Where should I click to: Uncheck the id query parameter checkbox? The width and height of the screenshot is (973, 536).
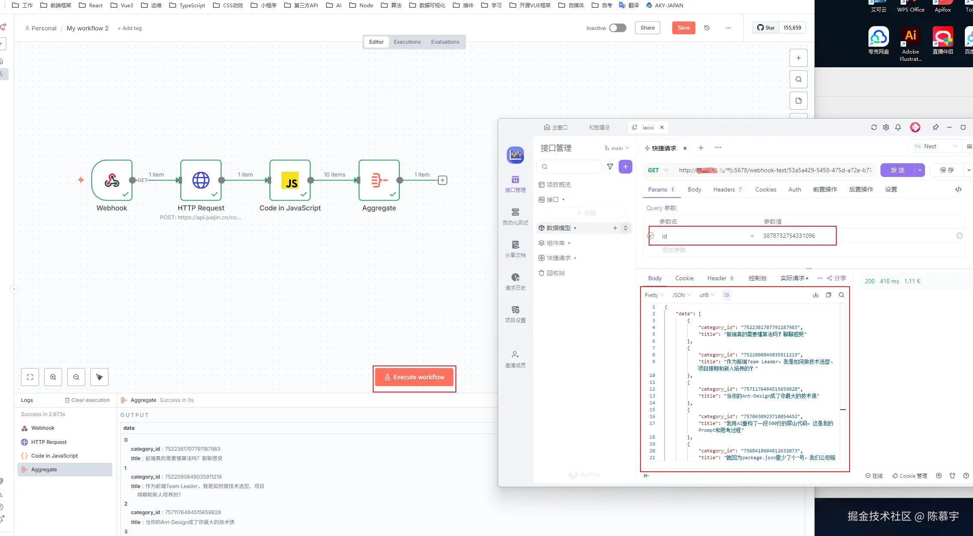click(x=650, y=236)
